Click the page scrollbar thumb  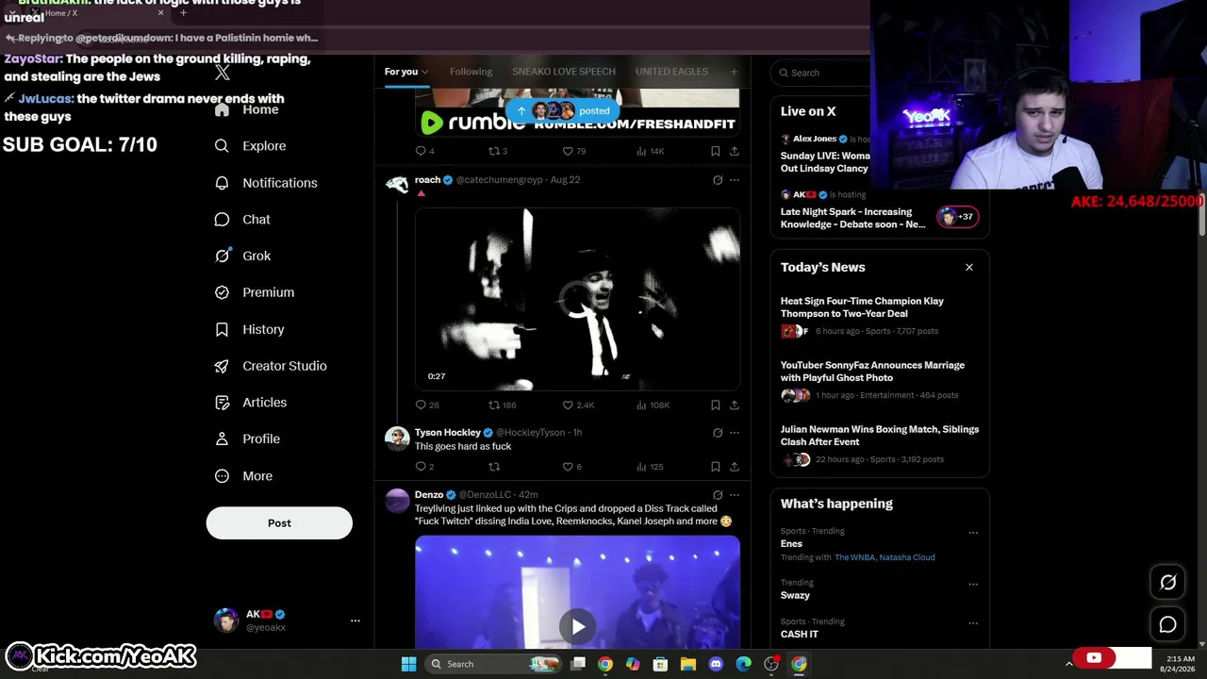[x=1201, y=217]
